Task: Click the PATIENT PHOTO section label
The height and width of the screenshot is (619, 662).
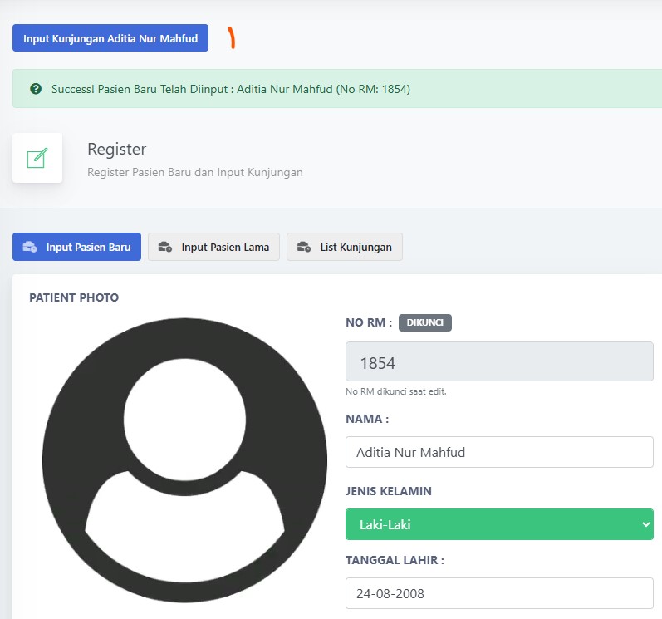Action: tap(74, 297)
